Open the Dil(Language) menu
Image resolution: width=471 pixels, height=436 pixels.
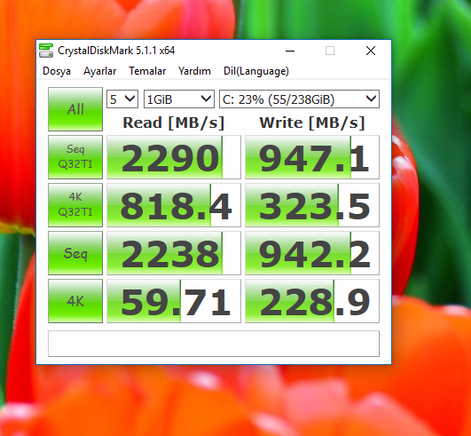point(256,71)
